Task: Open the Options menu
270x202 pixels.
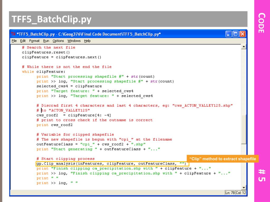Action: (x=58, y=41)
